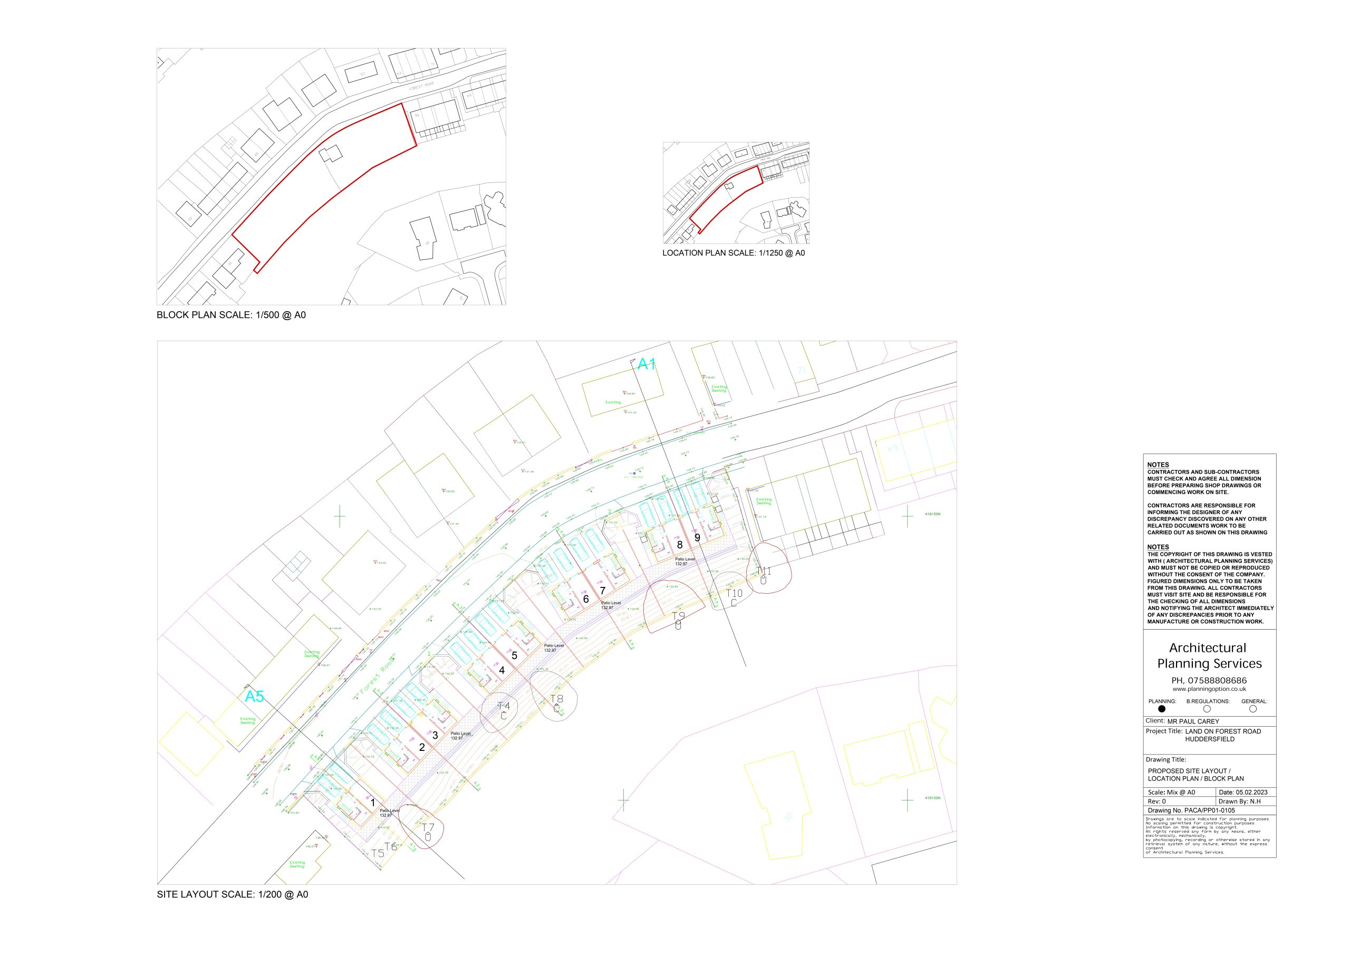Click the Drawing No. PACA/PP01-0105 field
The width and height of the screenshot is (1350, 955).
(1191, 811)
